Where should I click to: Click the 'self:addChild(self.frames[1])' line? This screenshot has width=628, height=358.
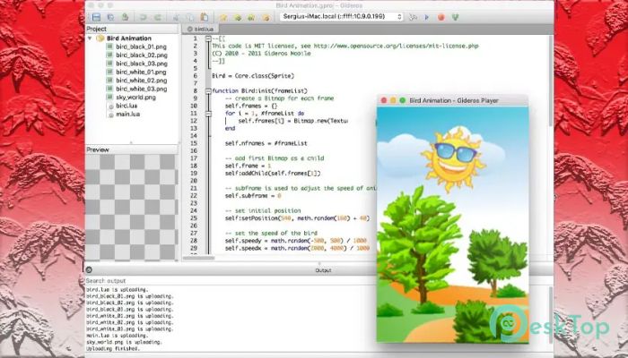click(x=273, y=174)
